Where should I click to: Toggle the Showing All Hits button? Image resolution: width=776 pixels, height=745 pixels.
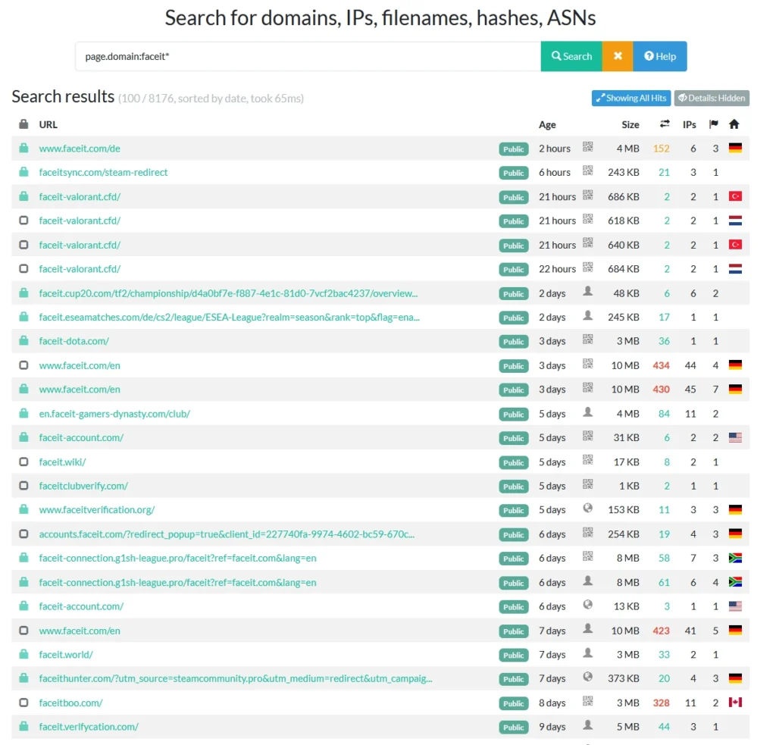coord(631,98)
